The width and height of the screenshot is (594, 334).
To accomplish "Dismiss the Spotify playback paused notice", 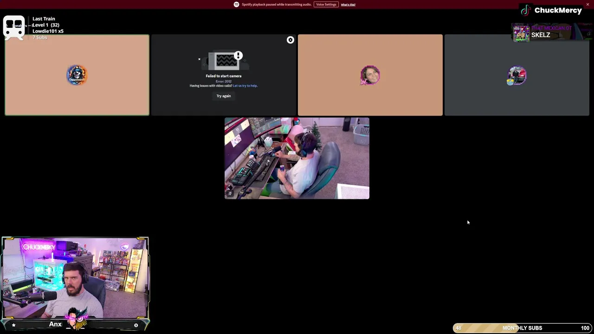I will pyautogui.click(x=588, y=5).
